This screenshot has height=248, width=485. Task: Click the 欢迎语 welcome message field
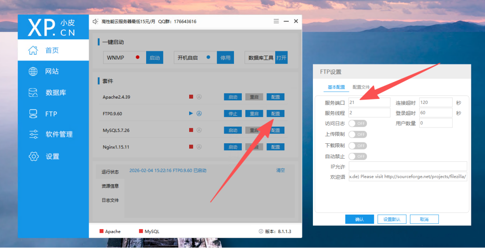[x=408, y=177]
